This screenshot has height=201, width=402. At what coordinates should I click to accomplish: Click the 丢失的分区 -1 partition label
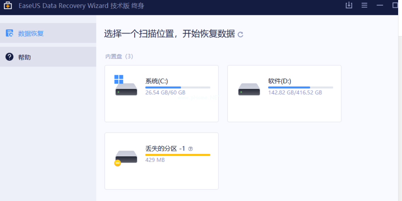coord(165,149)
